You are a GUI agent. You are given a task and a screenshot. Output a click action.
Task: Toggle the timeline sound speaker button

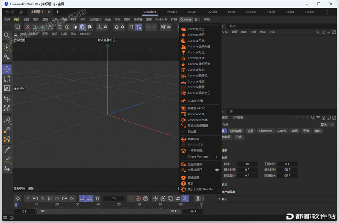pos(97,198)
